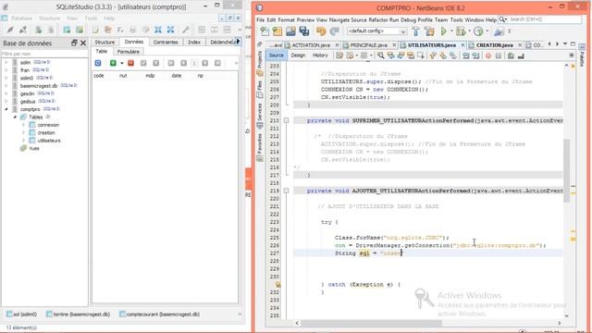This screenshot has height=333, width=592.
Task: Close the ACTIVATION.java editor tab
Action: [337, 45]
